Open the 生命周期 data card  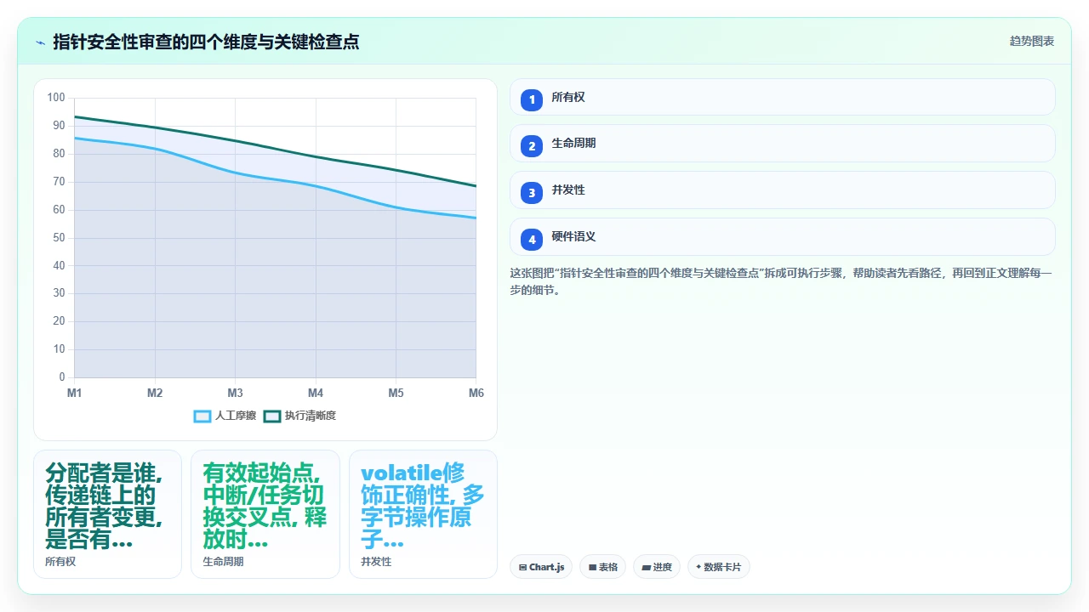(x=265, y=514)
